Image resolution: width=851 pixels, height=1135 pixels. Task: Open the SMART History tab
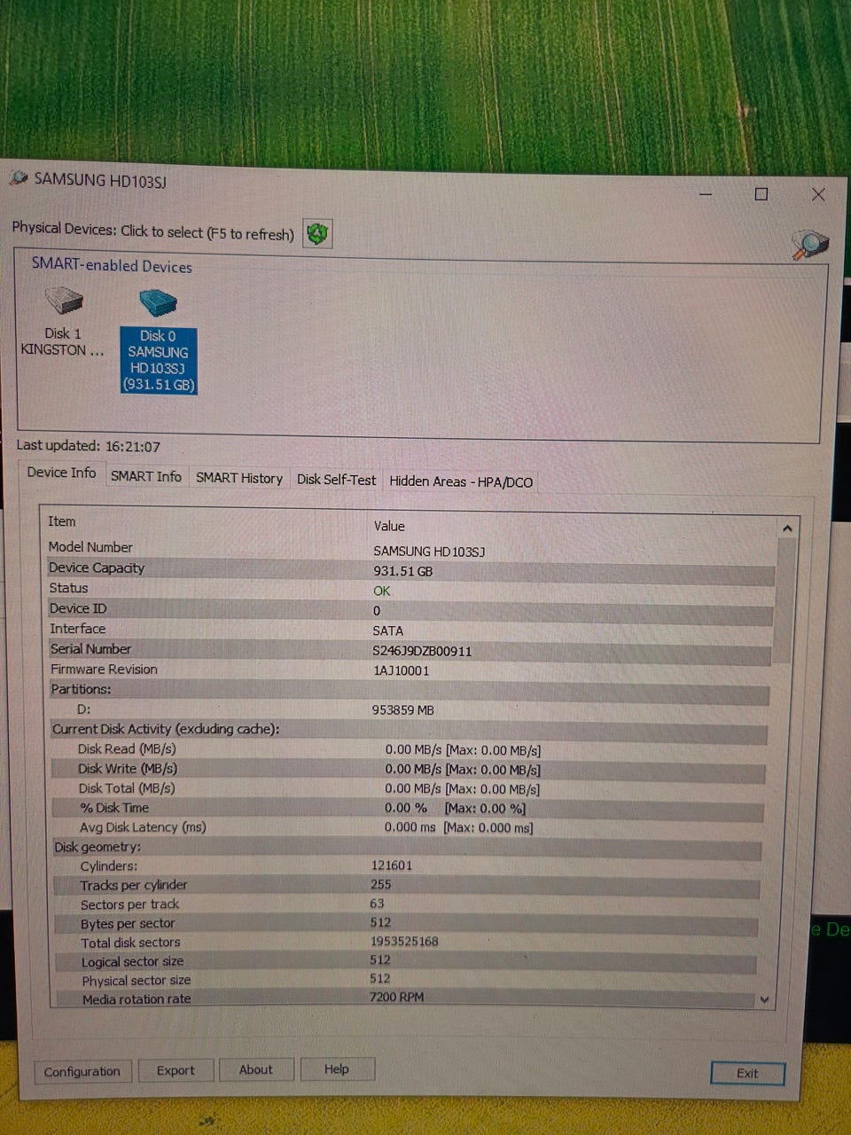tap(239, 478)
